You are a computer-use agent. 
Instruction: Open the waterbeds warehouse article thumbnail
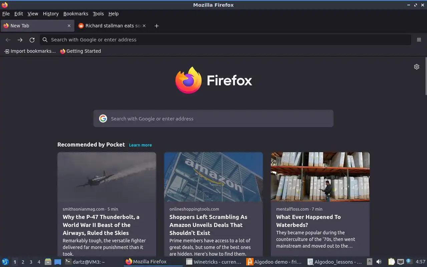(x=320, y=177)
